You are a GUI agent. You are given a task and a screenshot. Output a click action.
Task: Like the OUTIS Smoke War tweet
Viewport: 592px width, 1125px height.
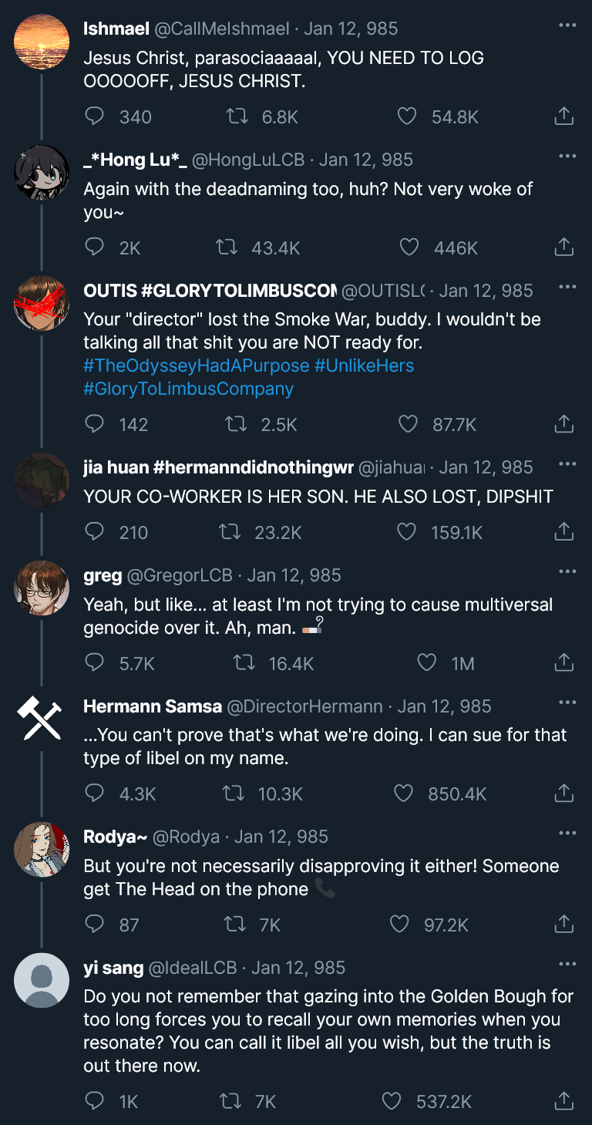(x=408, y=424)
